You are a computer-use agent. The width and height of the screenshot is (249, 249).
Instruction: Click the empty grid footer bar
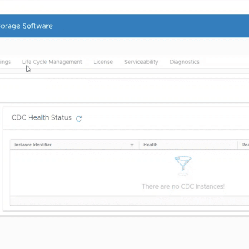point(129,201)
